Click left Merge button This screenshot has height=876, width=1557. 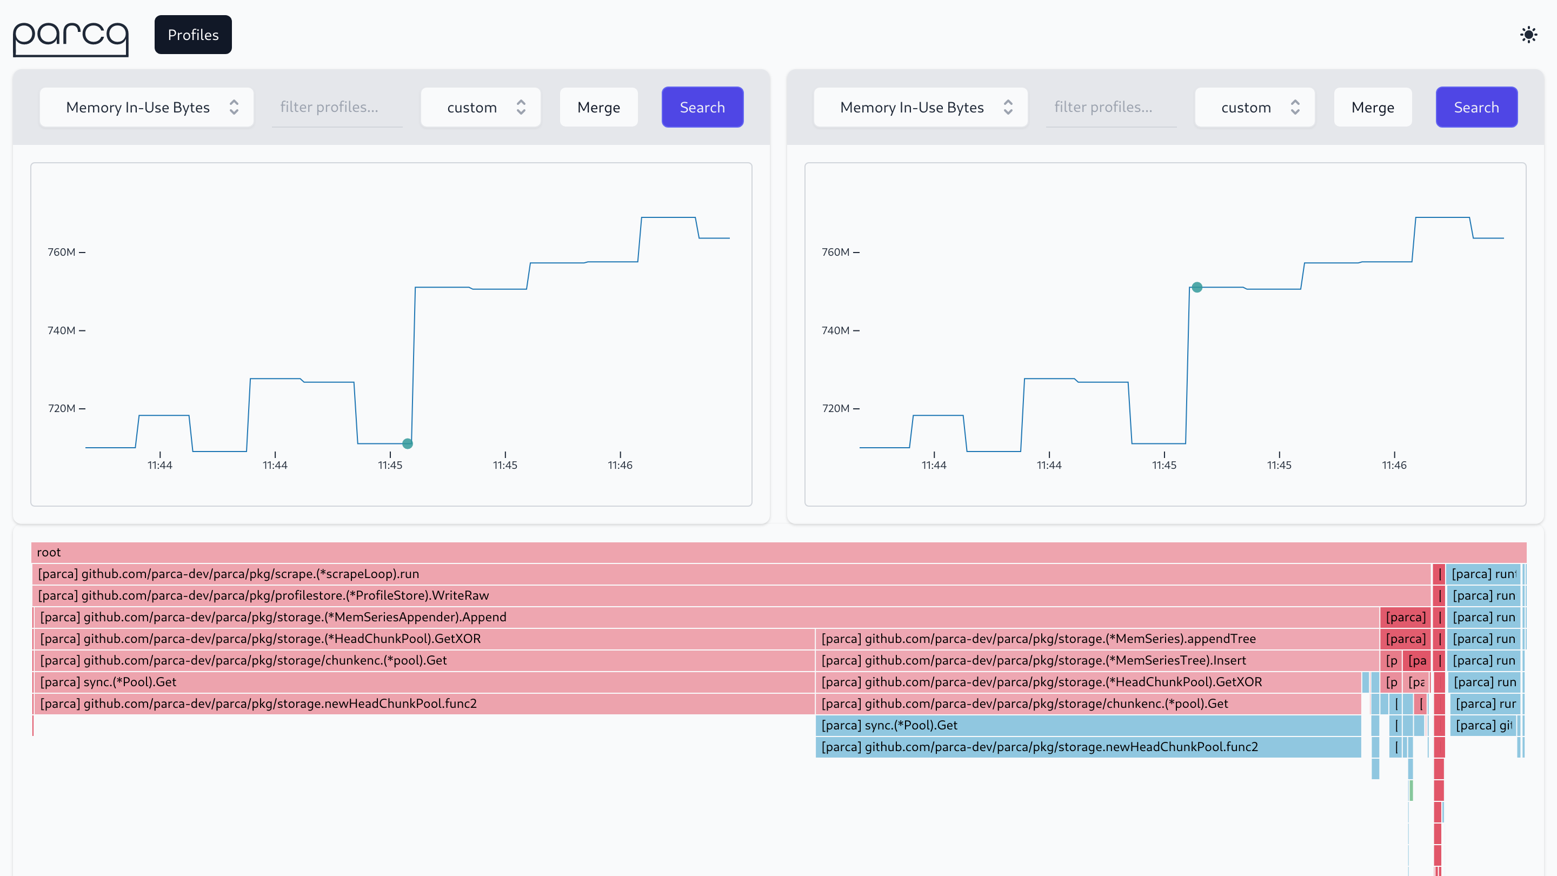[598, 107]
